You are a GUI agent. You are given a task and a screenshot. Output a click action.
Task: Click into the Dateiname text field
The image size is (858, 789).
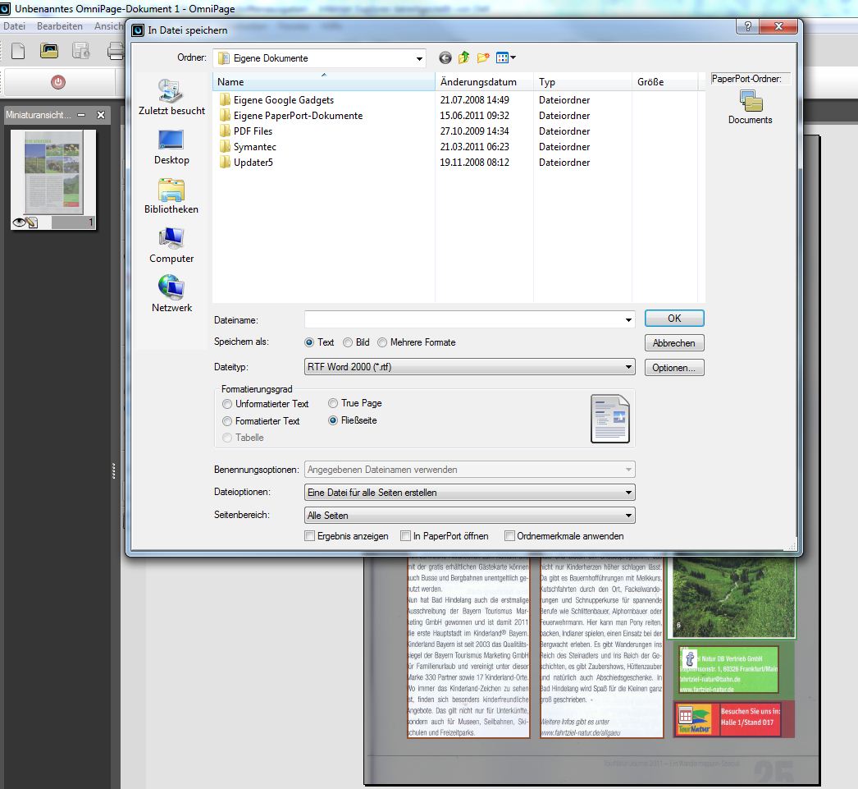[x=463, y=319]
